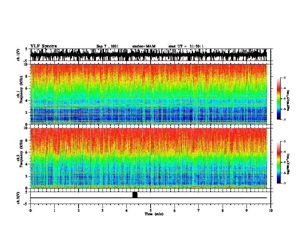Click the "ch.1(V)" waveform axis label
305x236 pixels.
(18, 55)
